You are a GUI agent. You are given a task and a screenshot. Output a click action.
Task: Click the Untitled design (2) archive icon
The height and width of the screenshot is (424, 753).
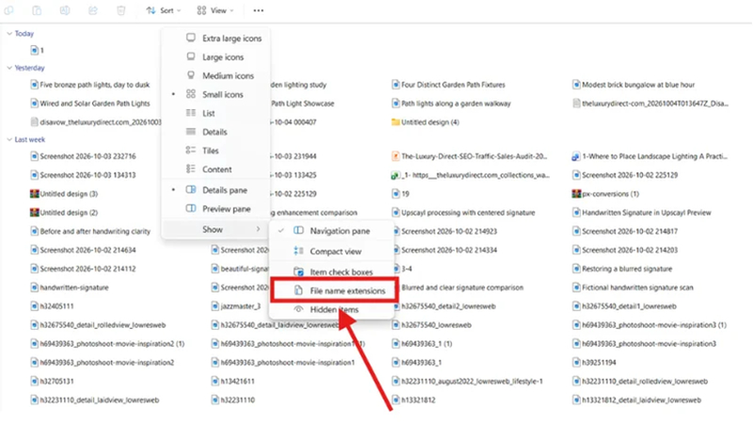click(34, 213)
